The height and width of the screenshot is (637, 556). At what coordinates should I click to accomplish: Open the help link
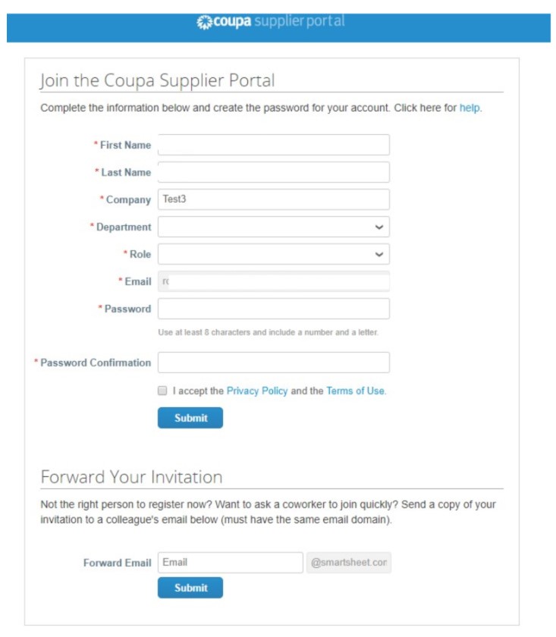(470, 108)
